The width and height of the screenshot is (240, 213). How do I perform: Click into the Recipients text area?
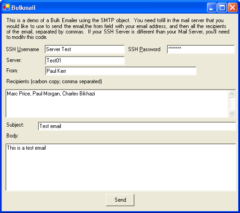[117, 104]
